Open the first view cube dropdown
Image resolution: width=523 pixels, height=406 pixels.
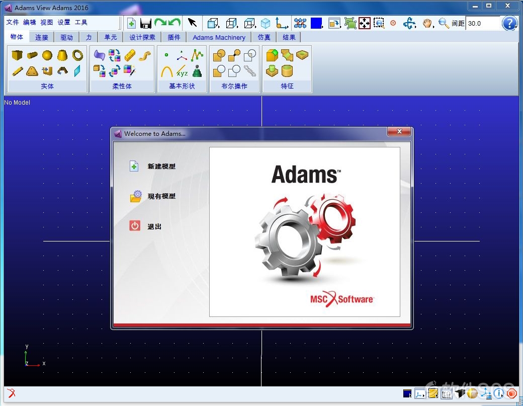point(213,23)
